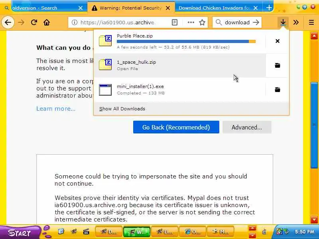Expand more tools overflow chevron
Image resolution: width=319 pixels, height=239 pixels.
pyautogui.click(x=296, y=22)
